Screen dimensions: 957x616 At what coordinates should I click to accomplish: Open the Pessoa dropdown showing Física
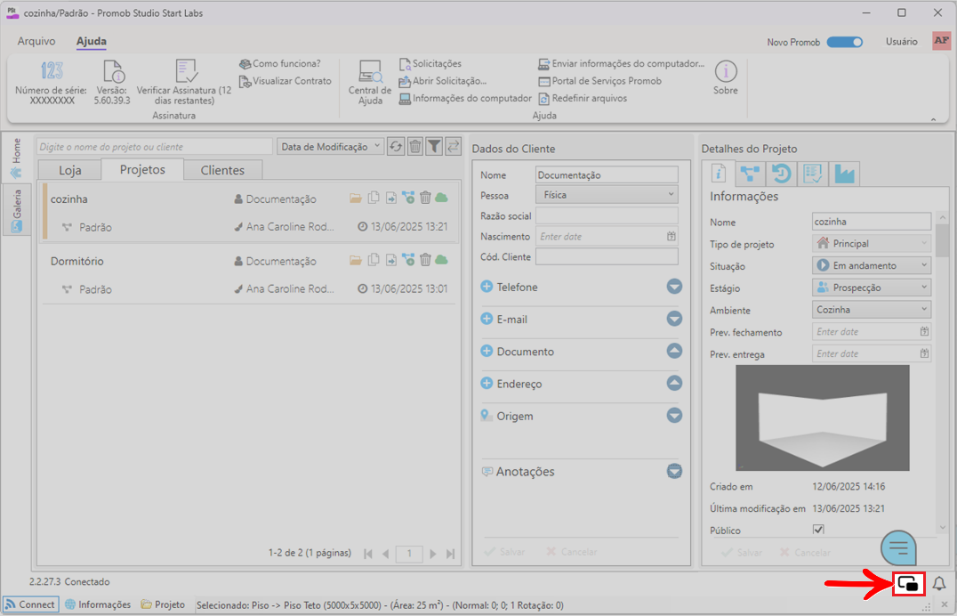tap(607, 195)
